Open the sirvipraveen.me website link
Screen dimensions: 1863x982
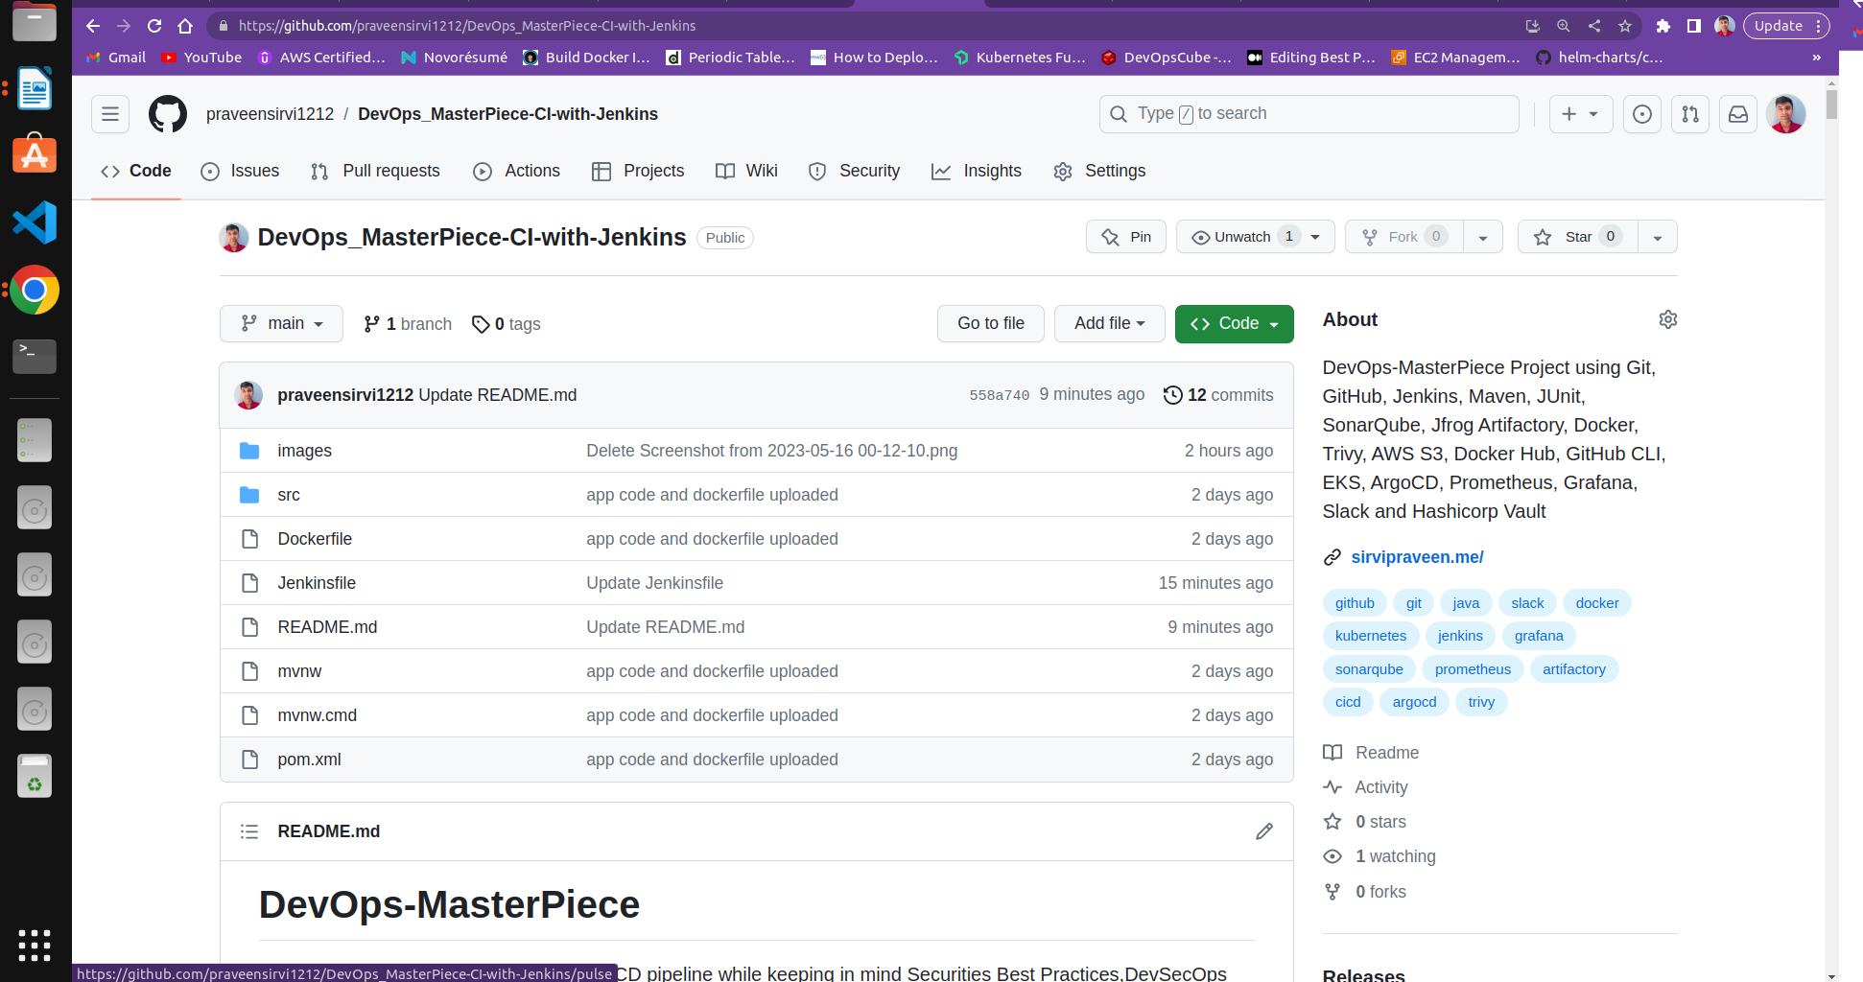(1417, 557)
